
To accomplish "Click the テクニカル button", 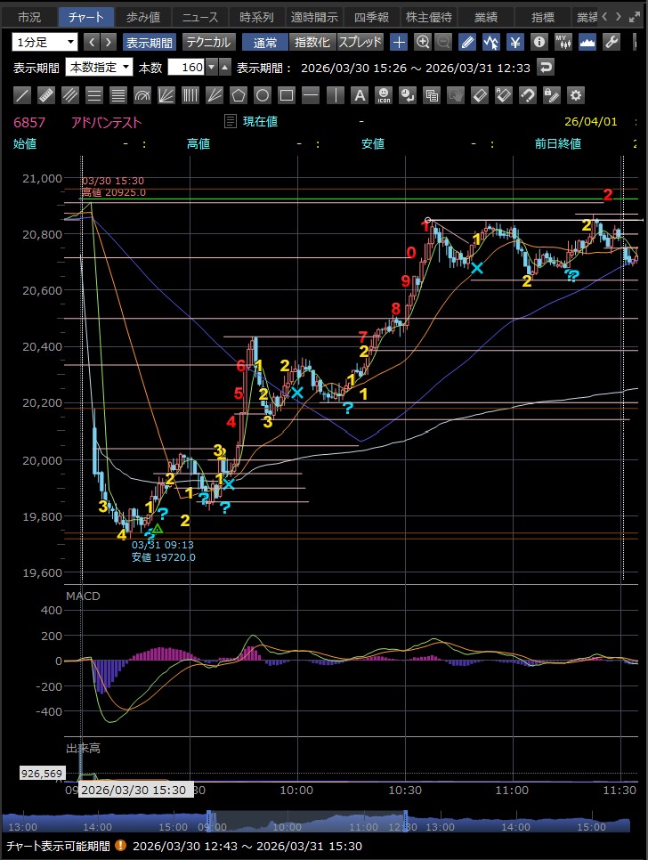I will tap(208, 42).
